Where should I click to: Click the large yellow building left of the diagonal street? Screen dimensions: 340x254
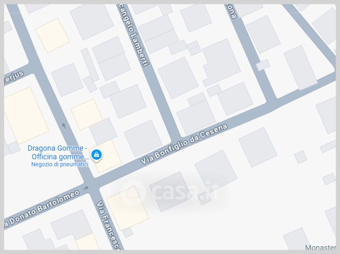coord(24,115)
